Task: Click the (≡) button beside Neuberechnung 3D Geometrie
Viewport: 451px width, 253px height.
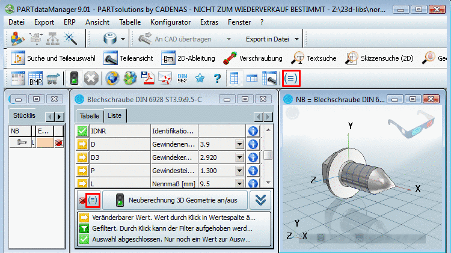Action: (93, 200)
